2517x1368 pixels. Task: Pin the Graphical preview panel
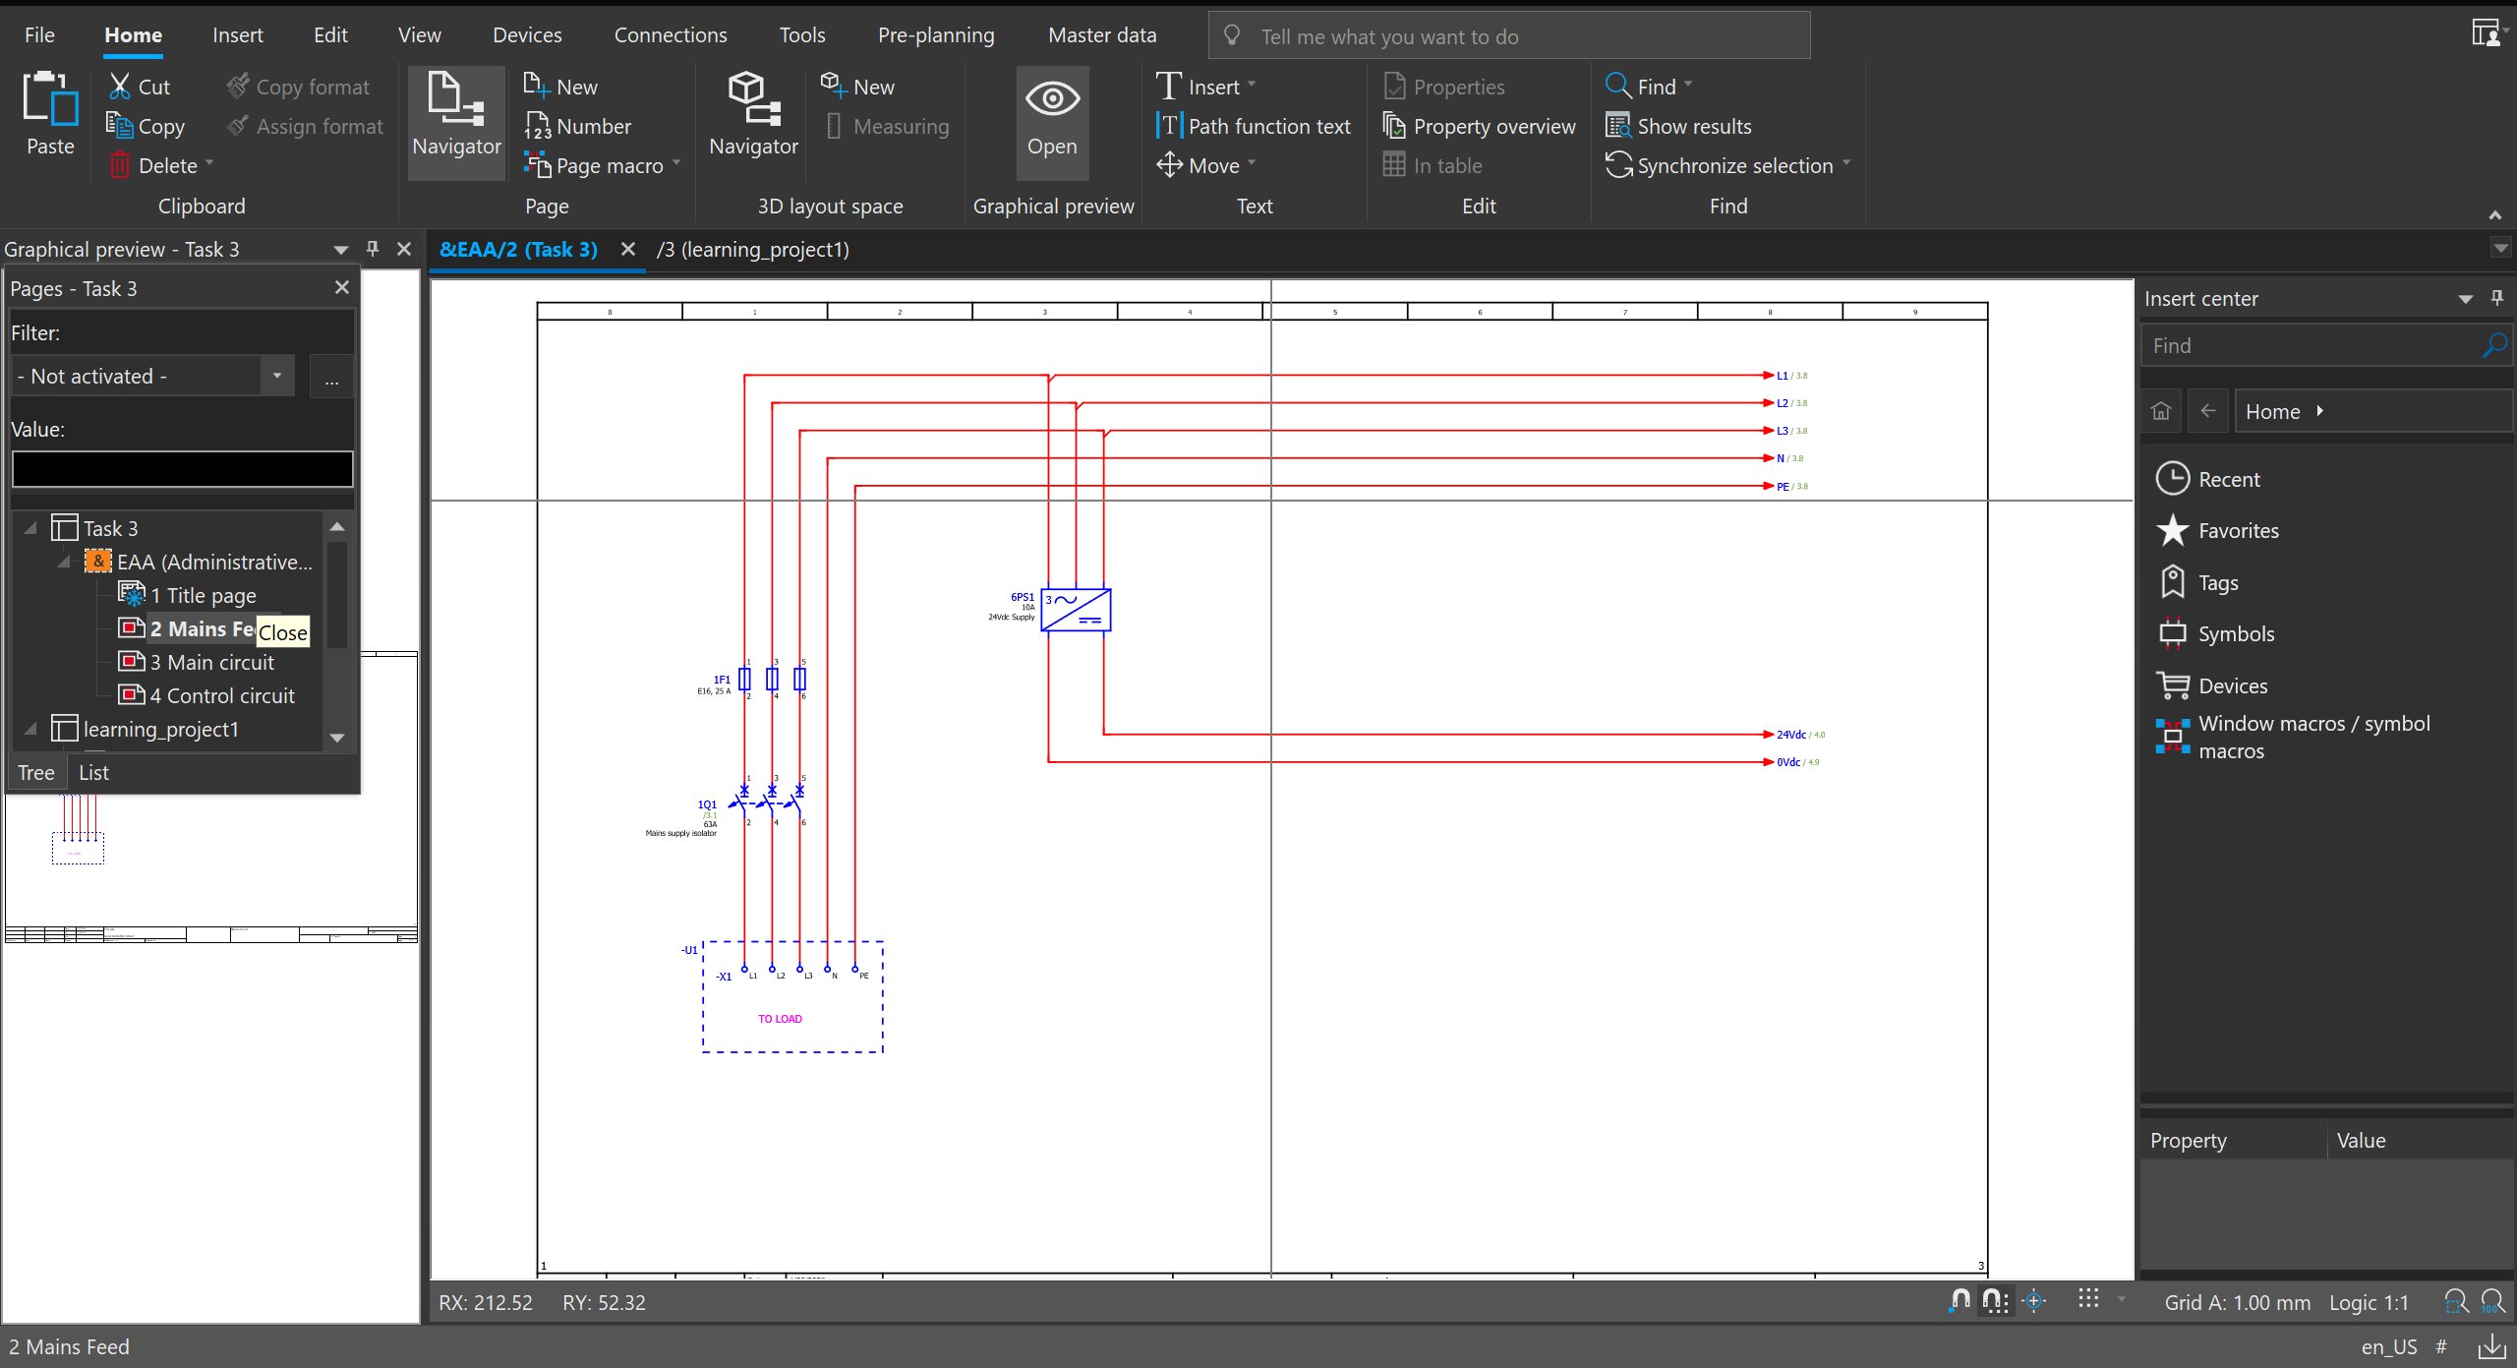(x=373, y=249)
